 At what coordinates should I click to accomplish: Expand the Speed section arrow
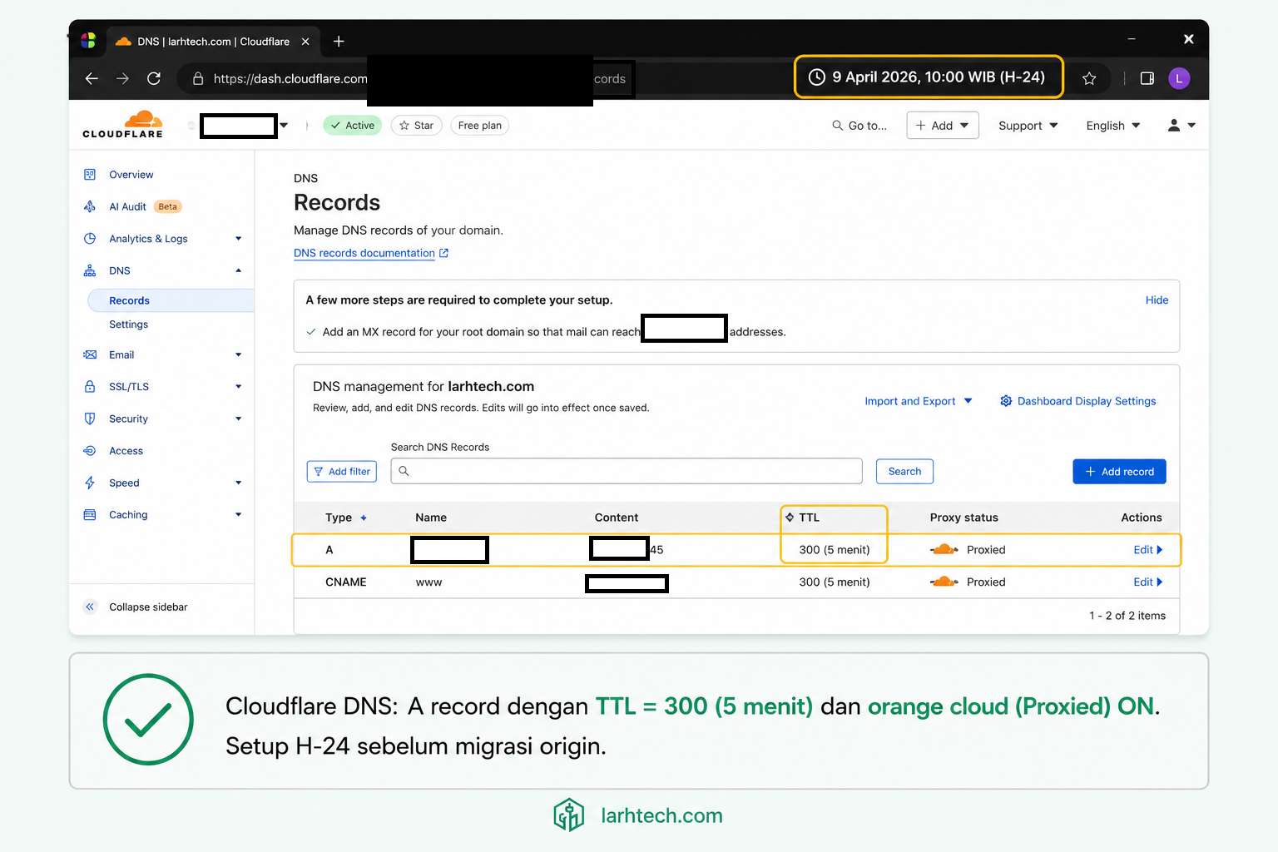point(238,483)
